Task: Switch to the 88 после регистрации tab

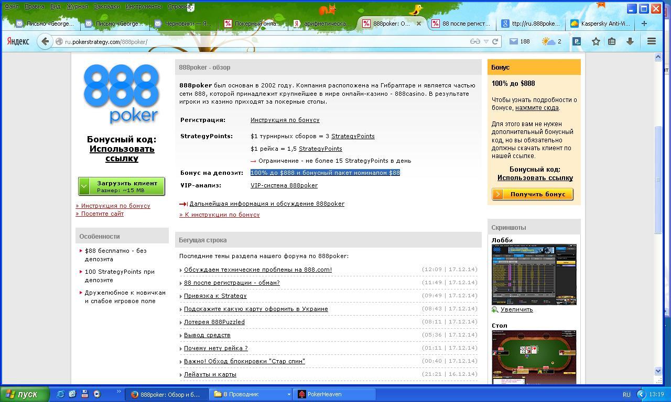Action: (461, 24)
